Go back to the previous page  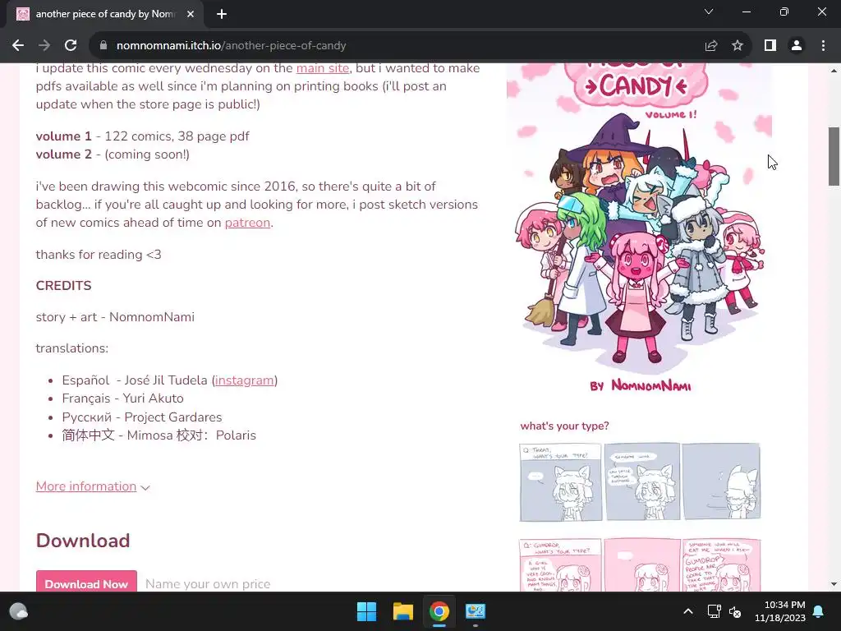(18, 46)
